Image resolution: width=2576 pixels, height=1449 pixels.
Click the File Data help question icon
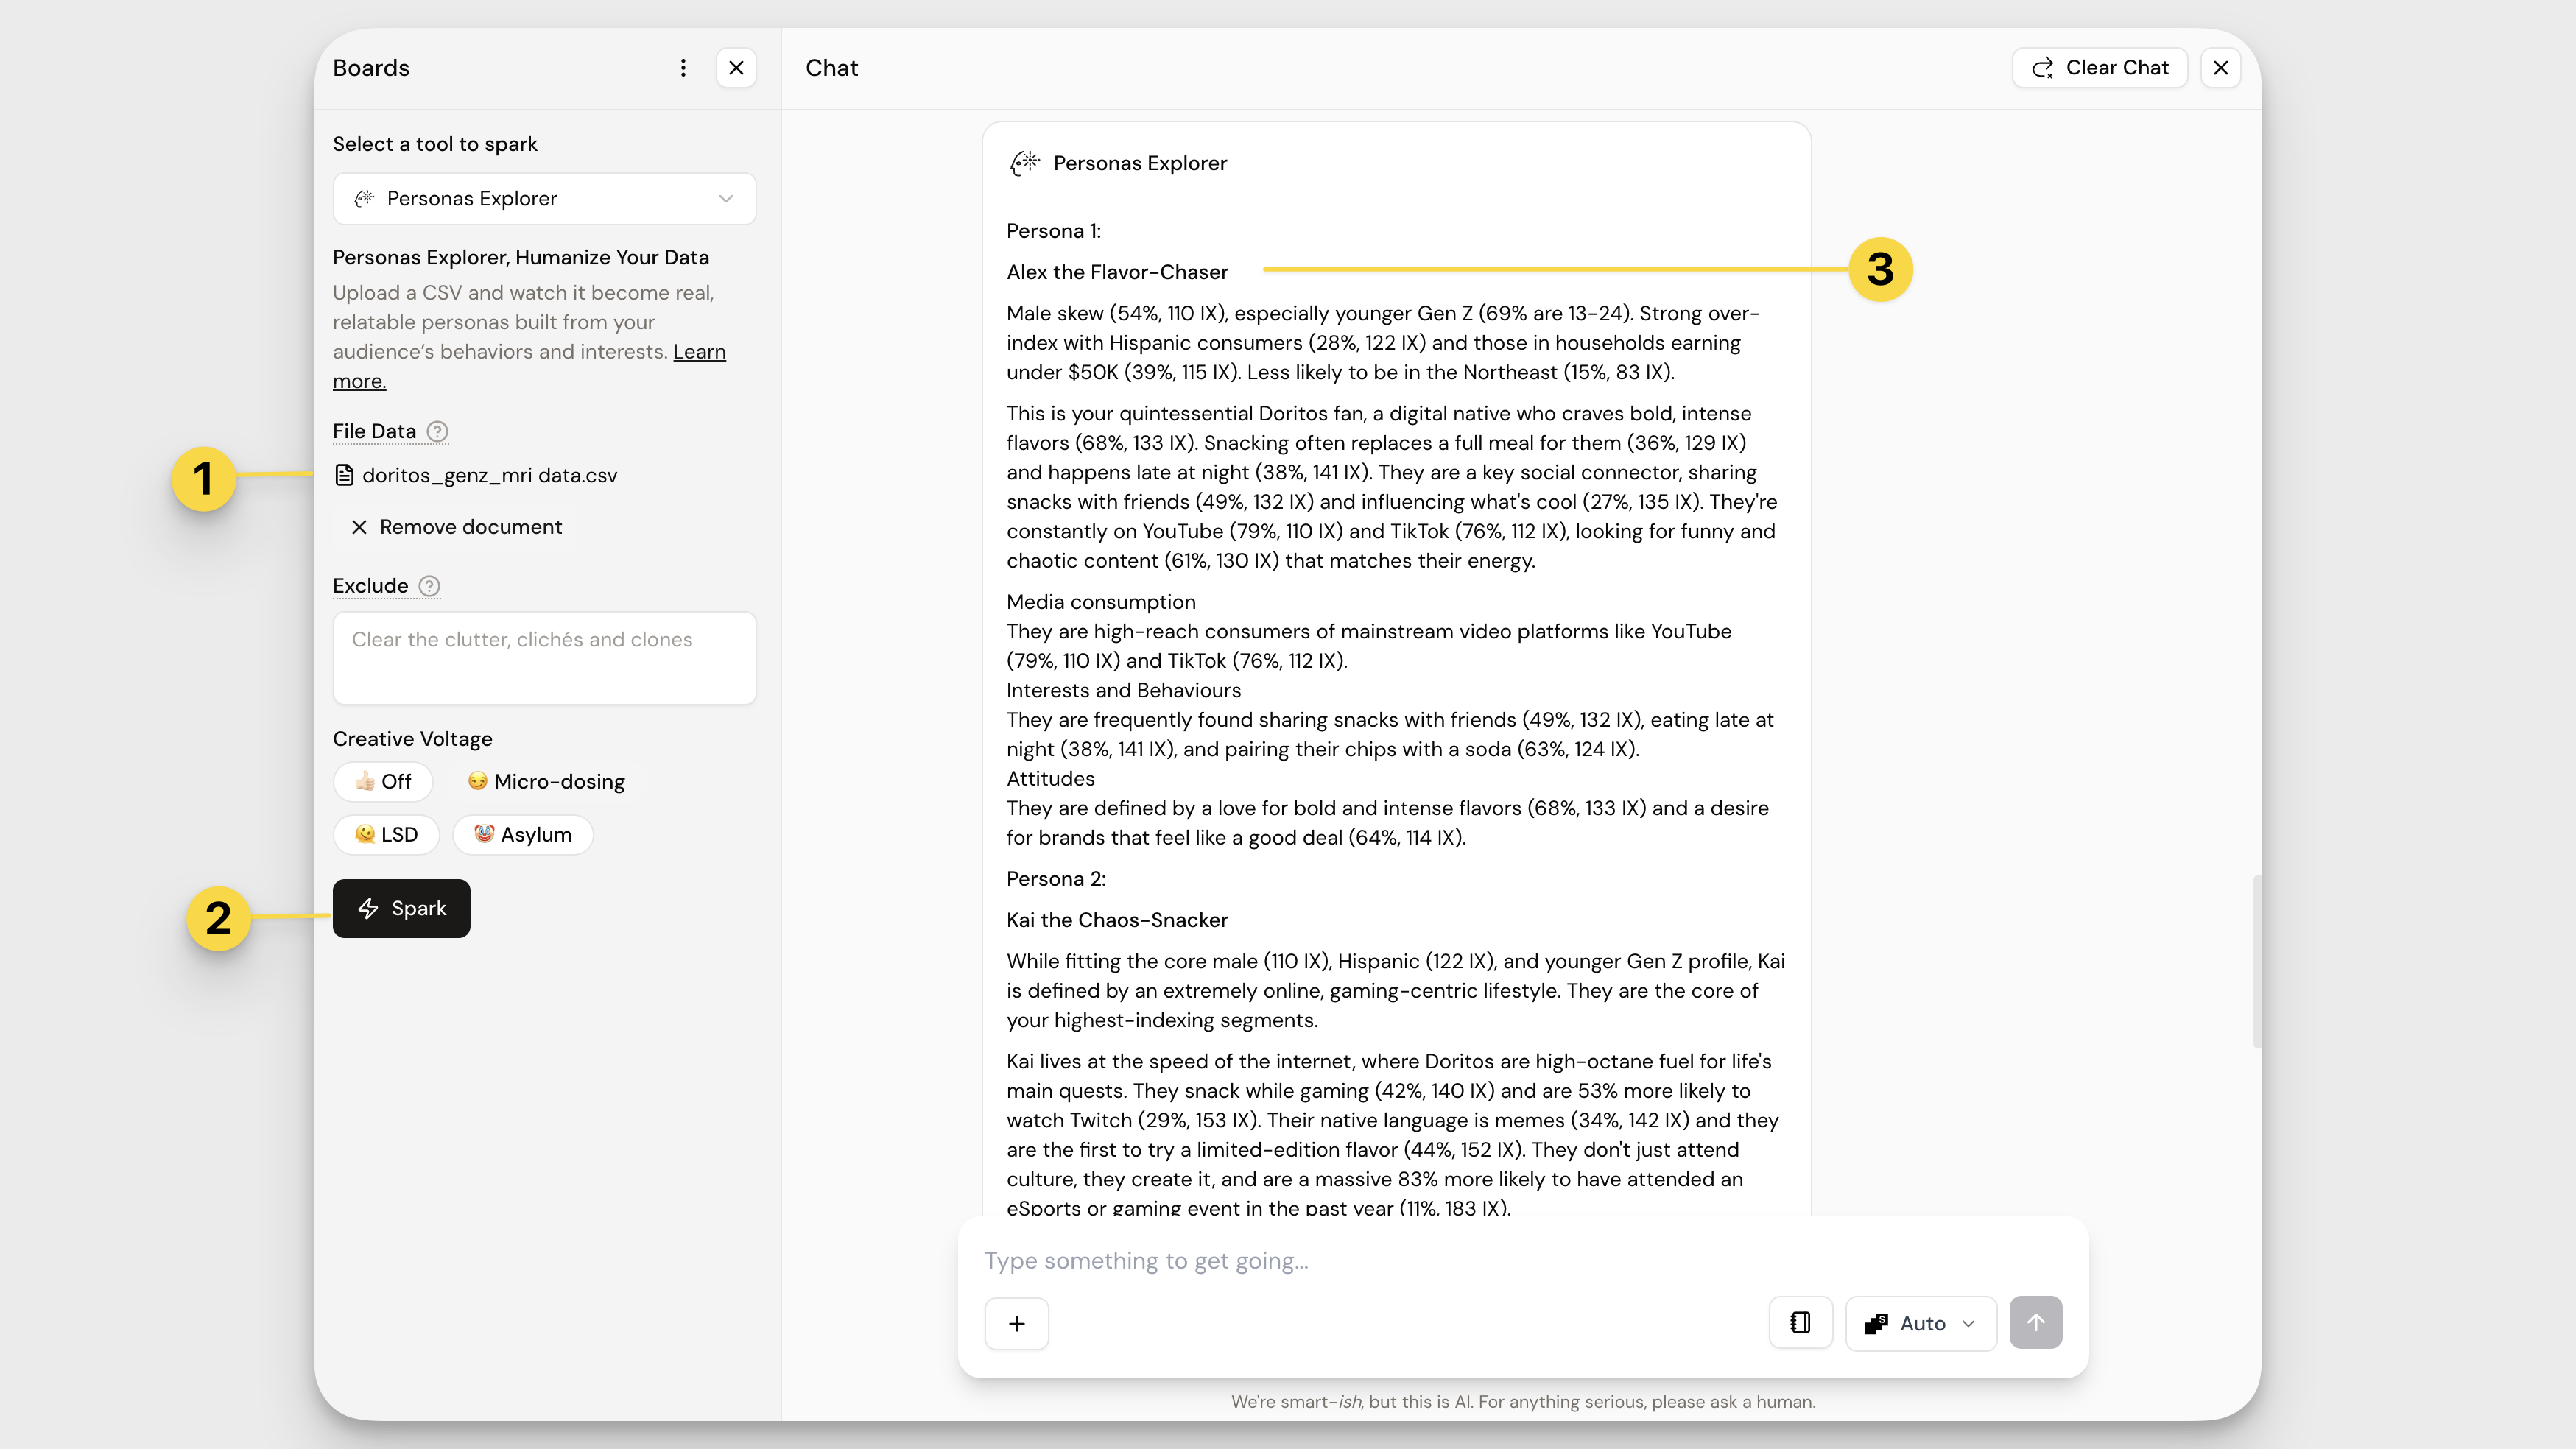tap(437, 431)
